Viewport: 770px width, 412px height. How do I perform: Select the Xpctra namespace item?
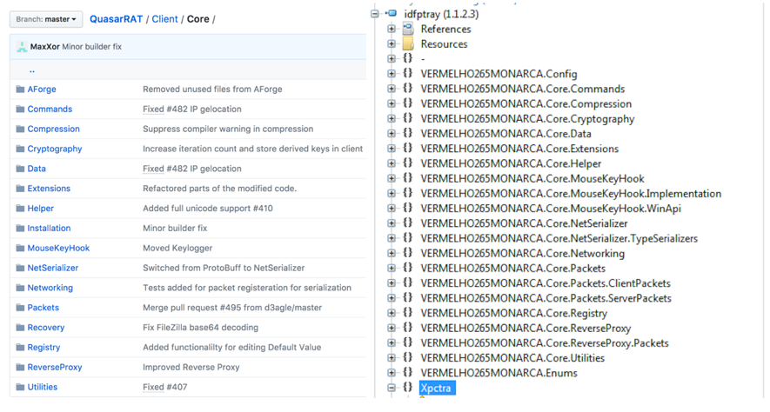[x=437, y=388]
